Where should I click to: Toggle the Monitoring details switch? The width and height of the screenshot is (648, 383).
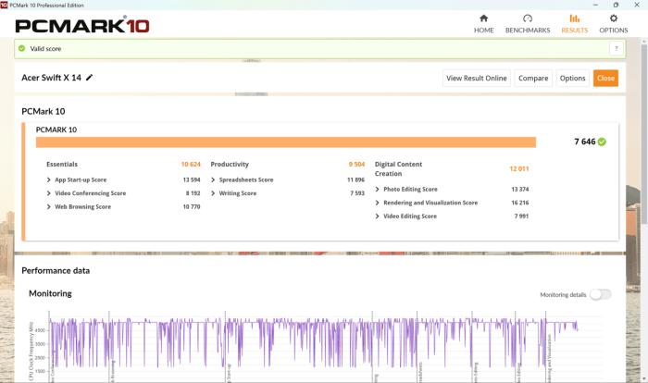600,294
